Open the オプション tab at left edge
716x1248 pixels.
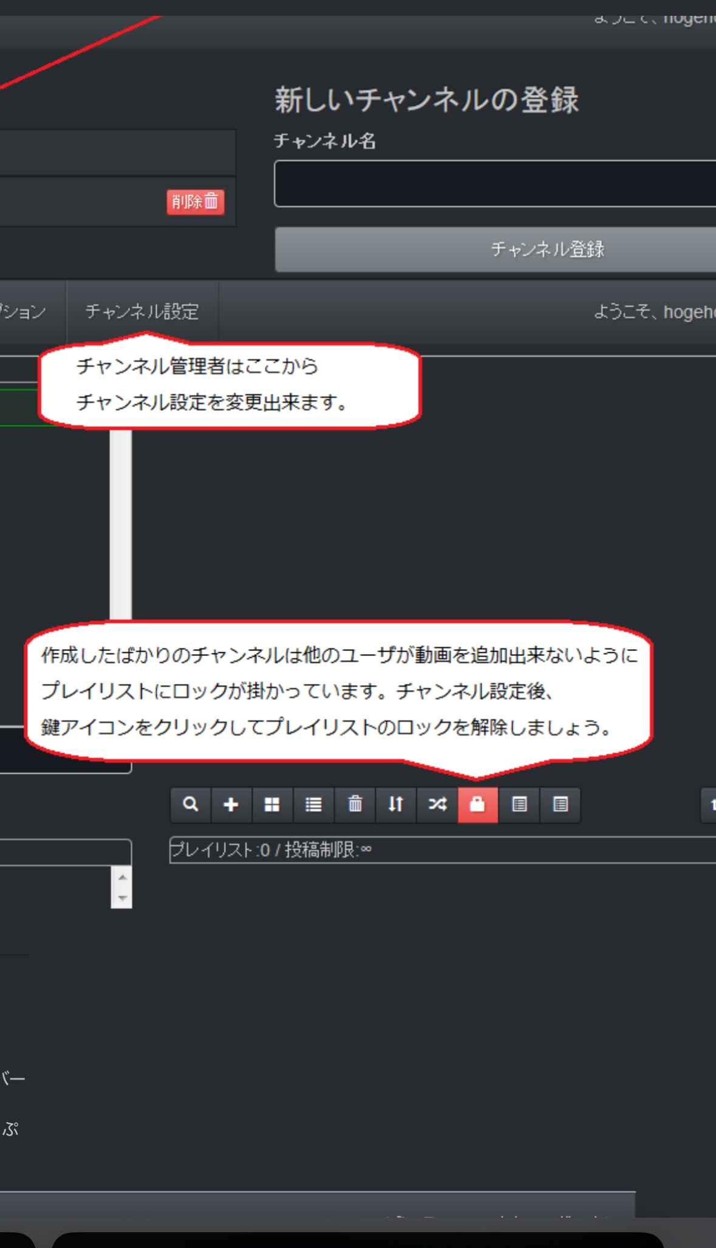(x=23, y=312)
